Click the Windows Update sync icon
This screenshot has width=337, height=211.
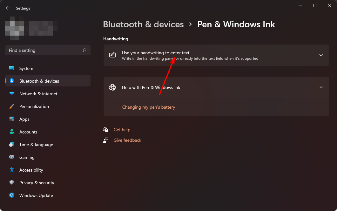coord(12,195)
